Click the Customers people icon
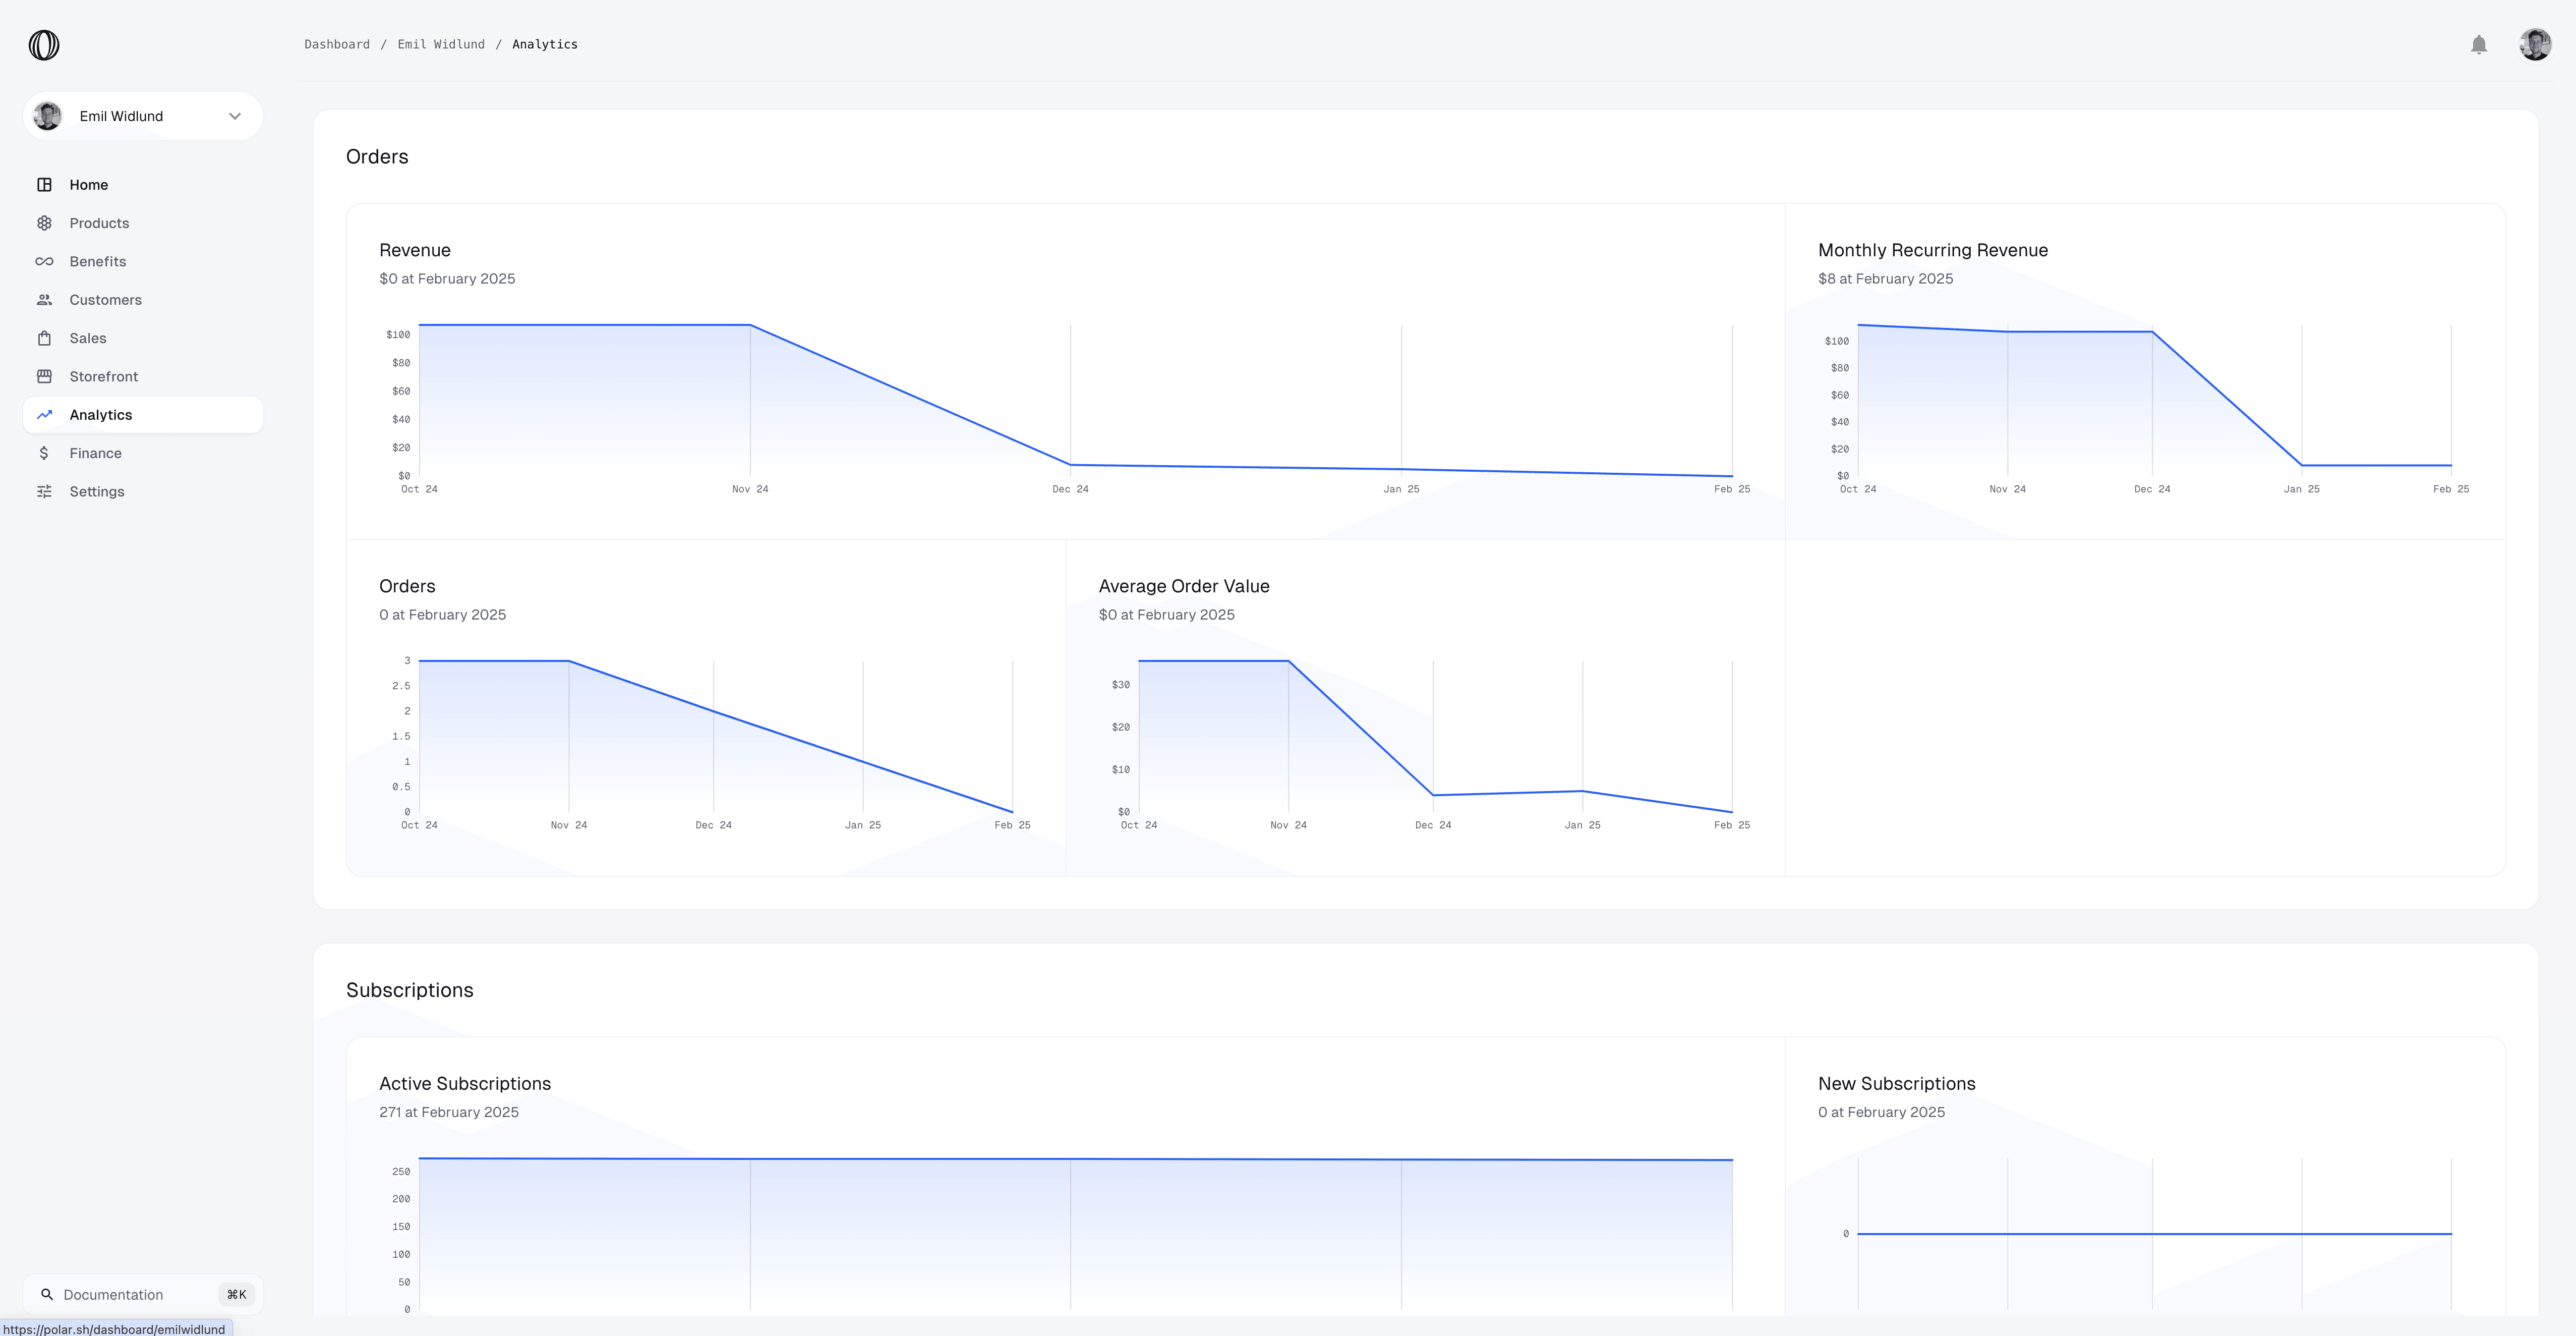This screenshot has width=2576, height=1336. pos(44,300)
